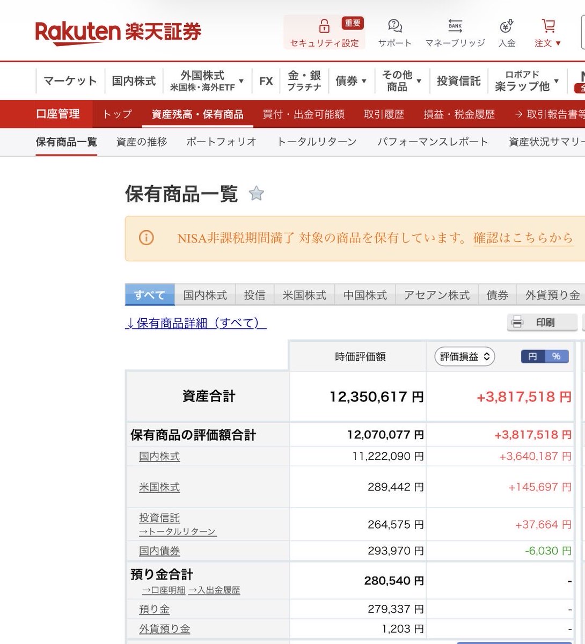Open 米国株式 link in asset table
585x644 pixels.
point(159,487)
